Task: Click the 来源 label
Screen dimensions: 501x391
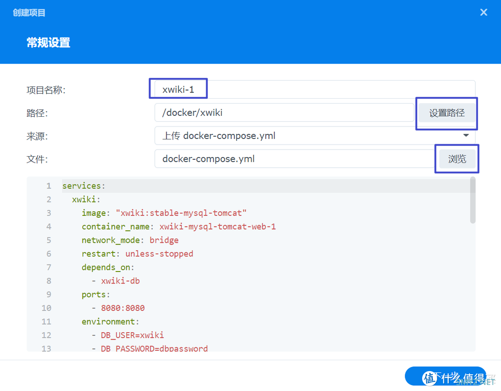Action: click(37, 136)
